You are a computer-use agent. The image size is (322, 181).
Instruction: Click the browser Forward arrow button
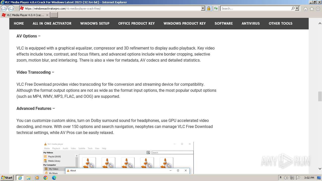coord(11,9)
